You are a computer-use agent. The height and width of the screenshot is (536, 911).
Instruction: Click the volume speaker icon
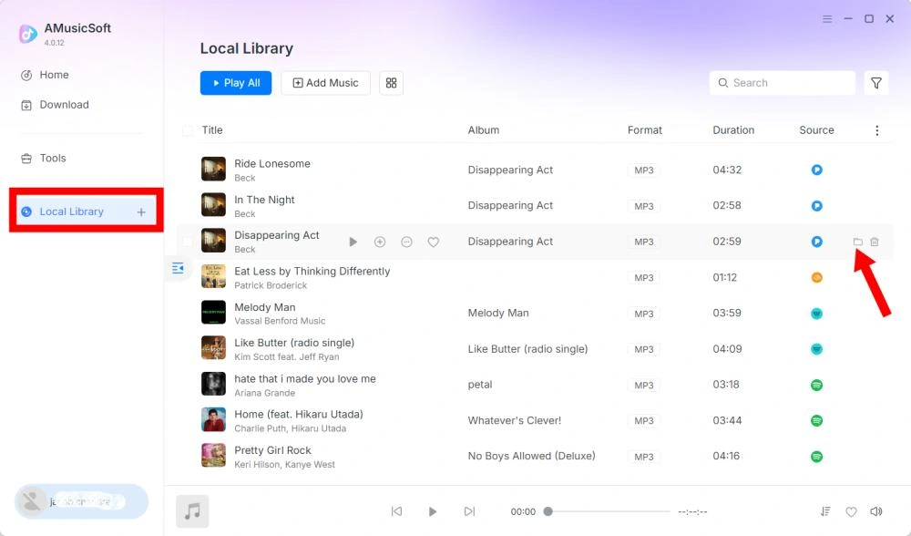coord(876,511)
